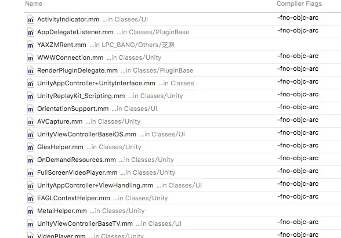Click the UnityAppController+ViewHandling.mm file icon
341x238 pixels.
pos(31,186)
